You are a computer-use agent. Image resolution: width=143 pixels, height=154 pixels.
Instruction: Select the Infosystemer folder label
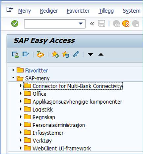(x=48, y=133)
